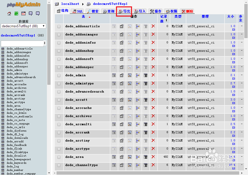248x175 pixels.
Task: Click dedecmsv57utf8sp1 breadcrumb link
Action: tap(110, 4)
